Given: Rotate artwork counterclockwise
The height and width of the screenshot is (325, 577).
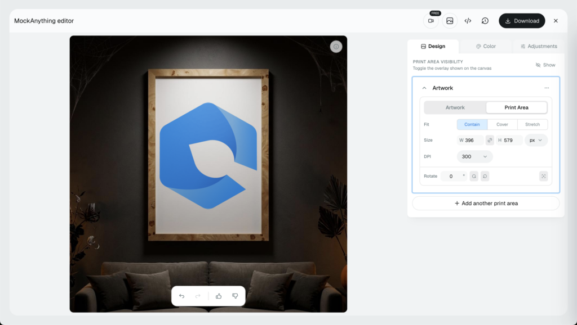Looking at the screenshot, I should [485, 176].
